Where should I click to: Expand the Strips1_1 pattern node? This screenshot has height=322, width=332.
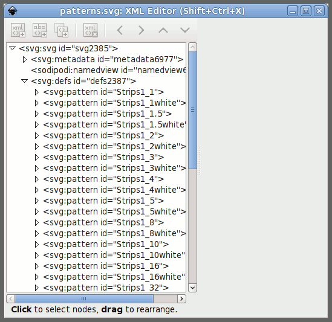(x=37, y=92)
